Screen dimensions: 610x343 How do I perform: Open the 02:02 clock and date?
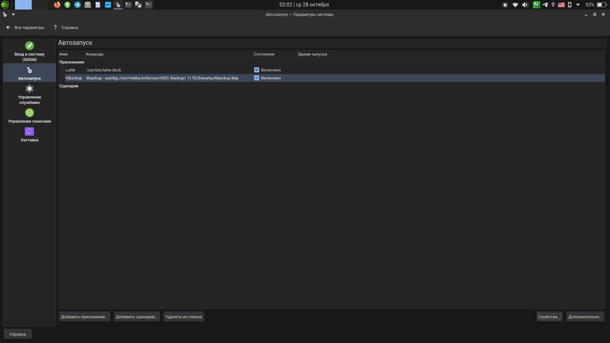pos(304,5)
